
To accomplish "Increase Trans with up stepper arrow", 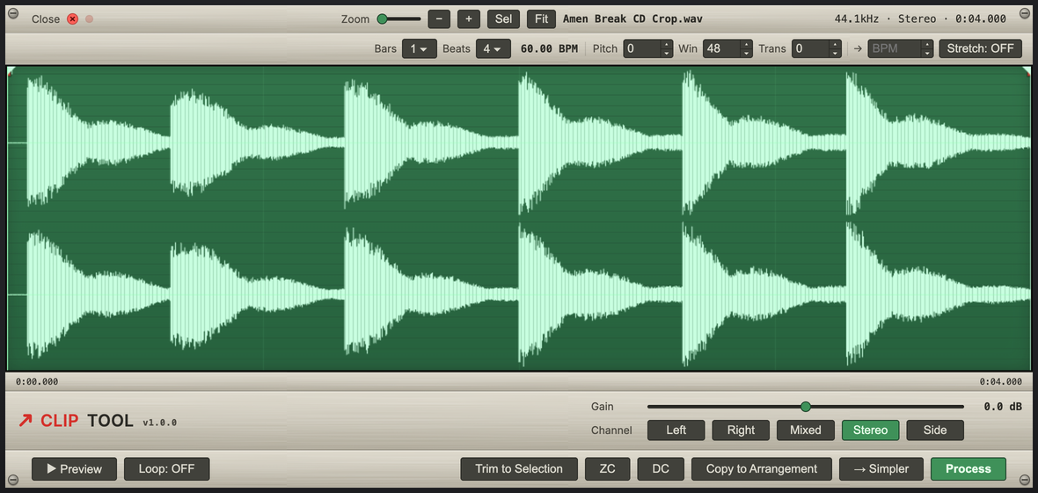I will pyautogui.click(x=836, y=44).
